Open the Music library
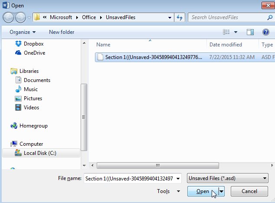 pos(30,89)
